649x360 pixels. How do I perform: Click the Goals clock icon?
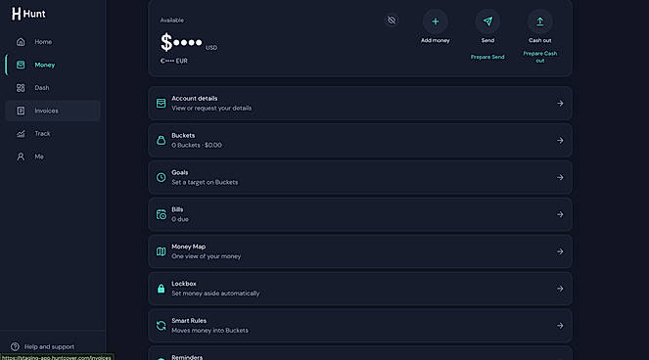pos(161,177)
